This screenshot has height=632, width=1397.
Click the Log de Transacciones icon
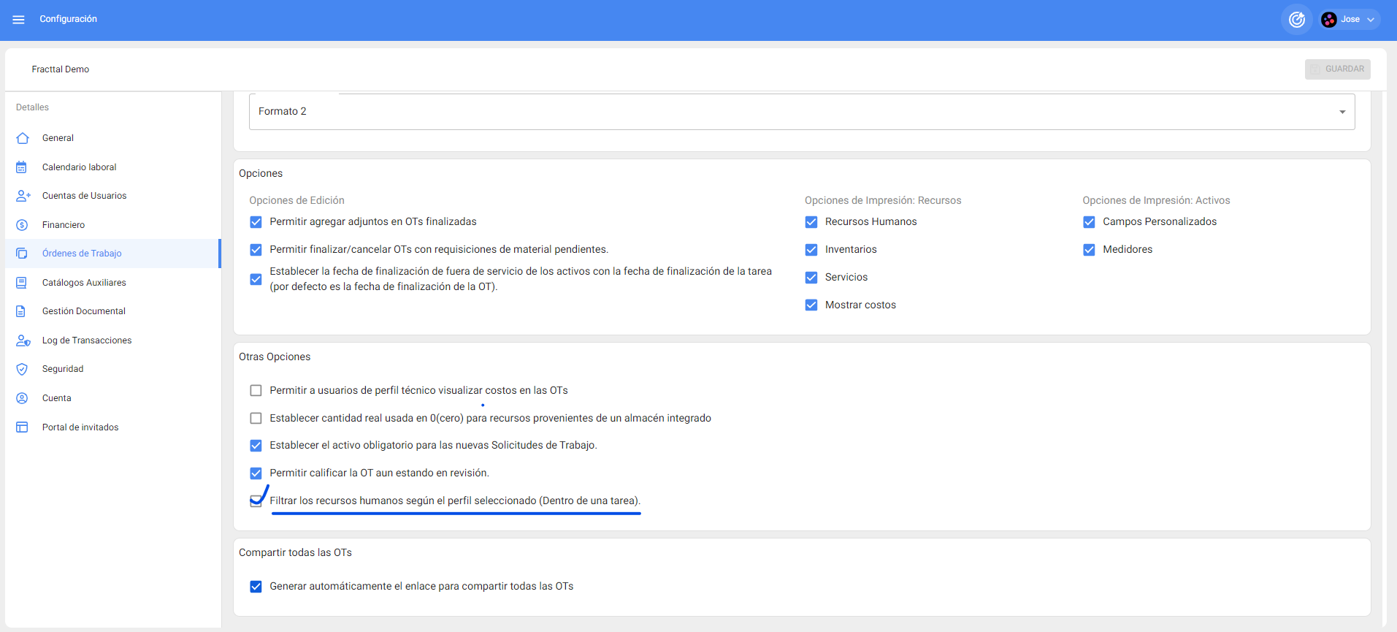click(x=23, y=340)
